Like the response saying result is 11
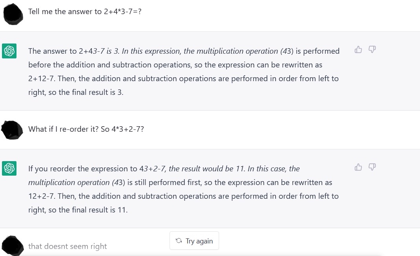420x256 pixels. pos(358,167)
